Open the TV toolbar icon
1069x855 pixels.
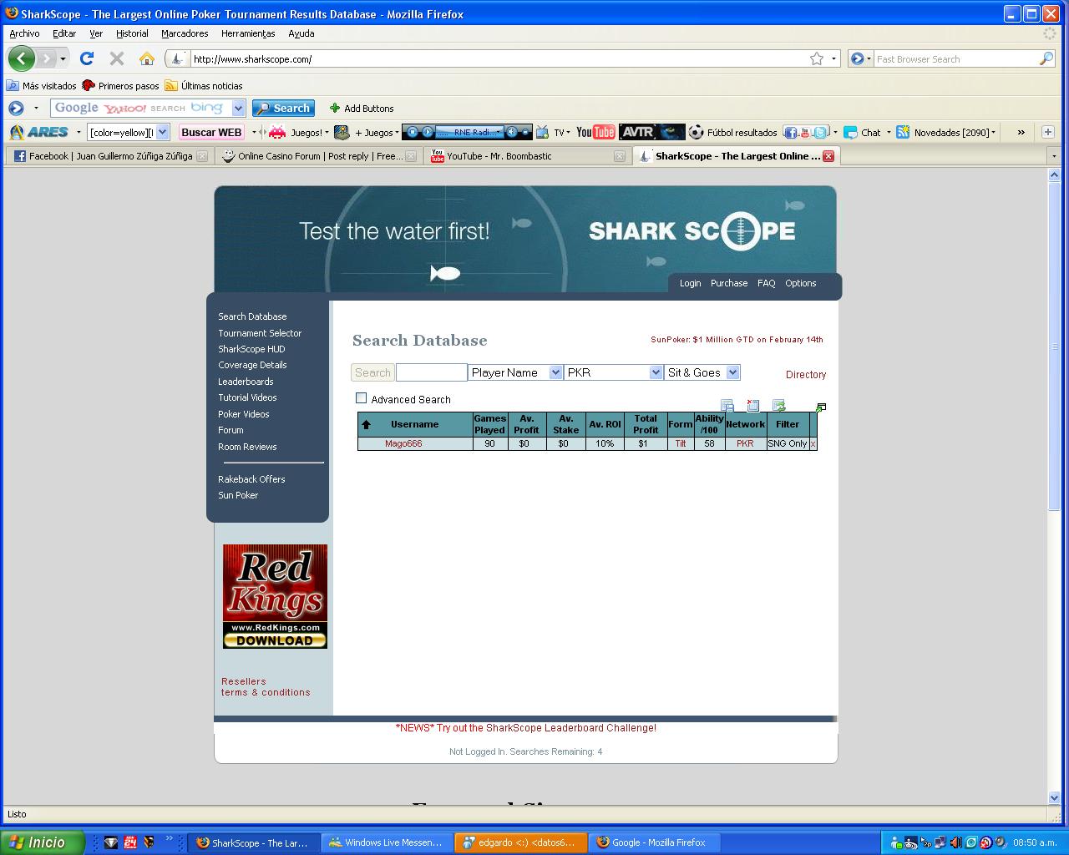tap(544, 132)
